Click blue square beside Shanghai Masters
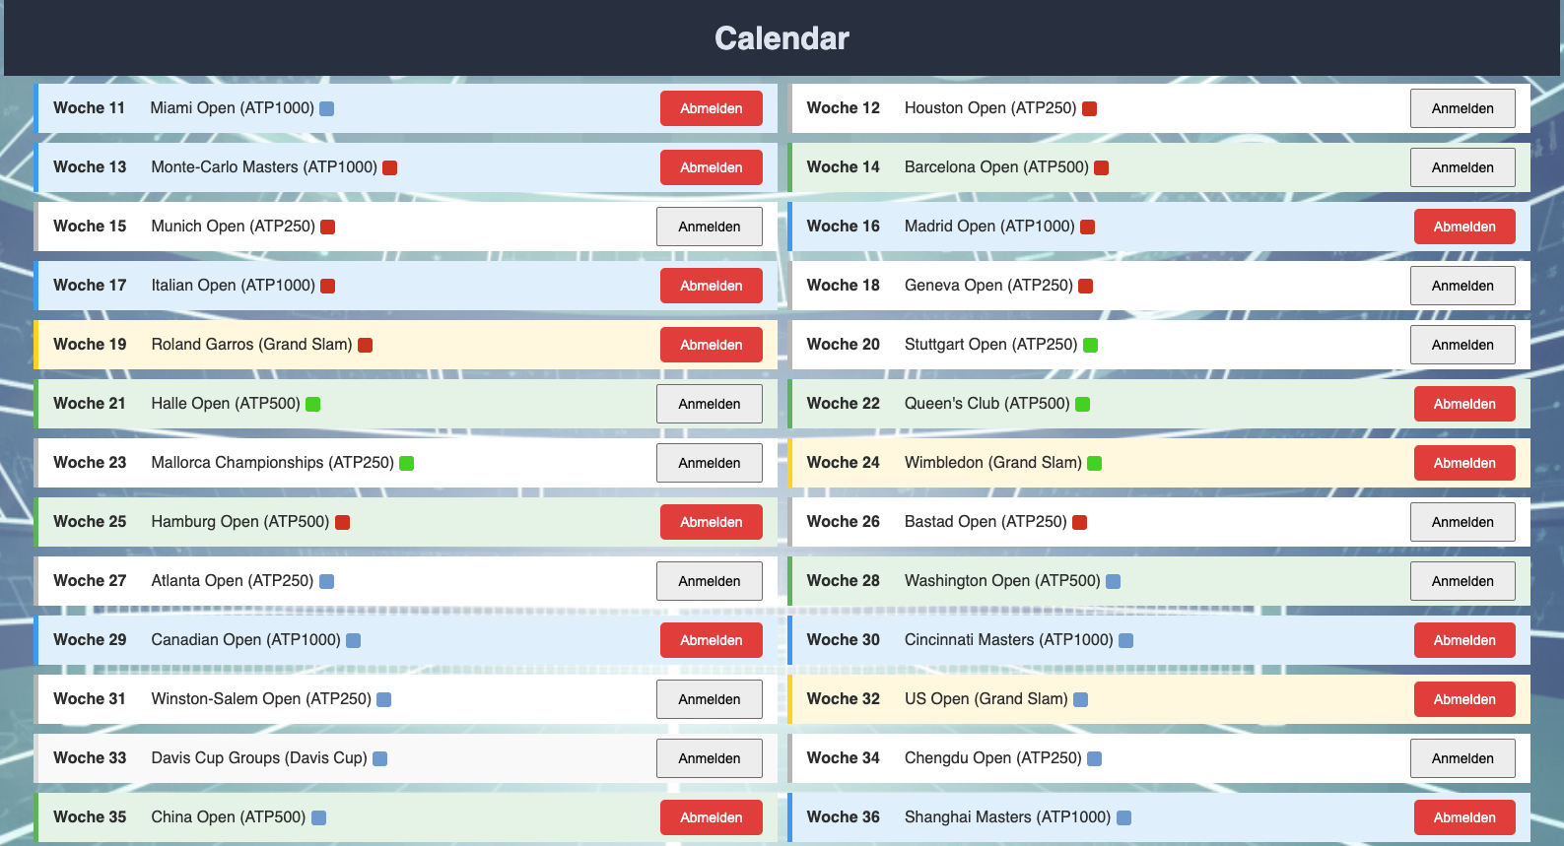 tap(1124, 818)
